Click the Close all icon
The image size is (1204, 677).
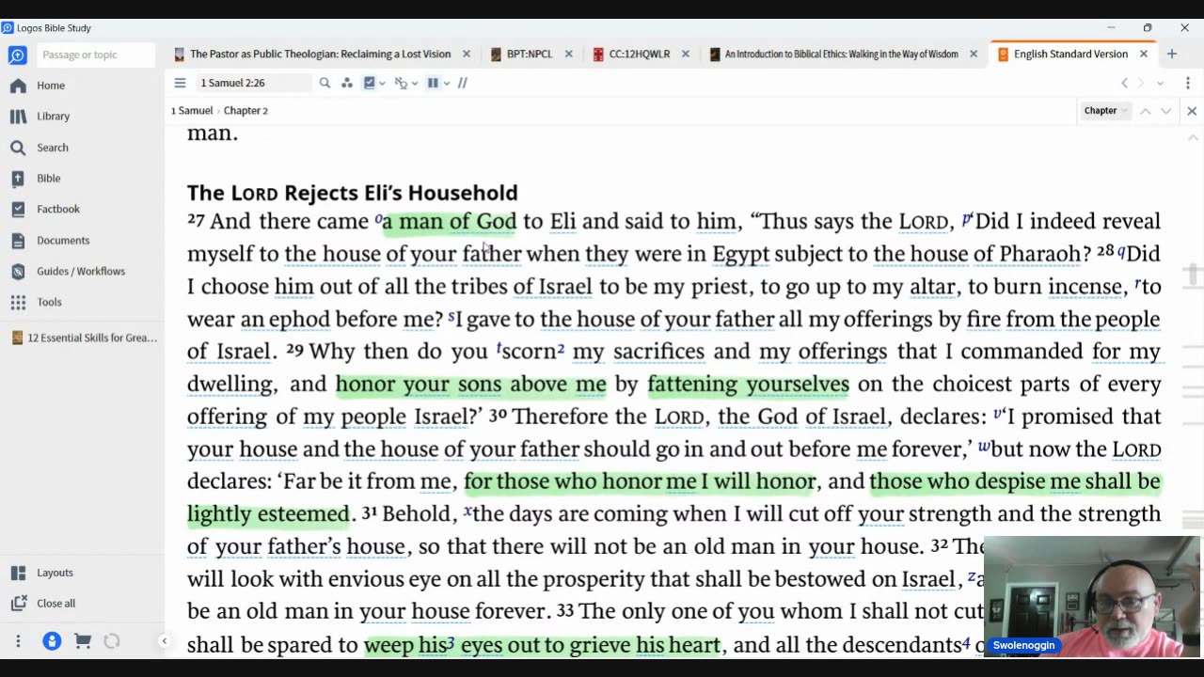pos(18,604)
